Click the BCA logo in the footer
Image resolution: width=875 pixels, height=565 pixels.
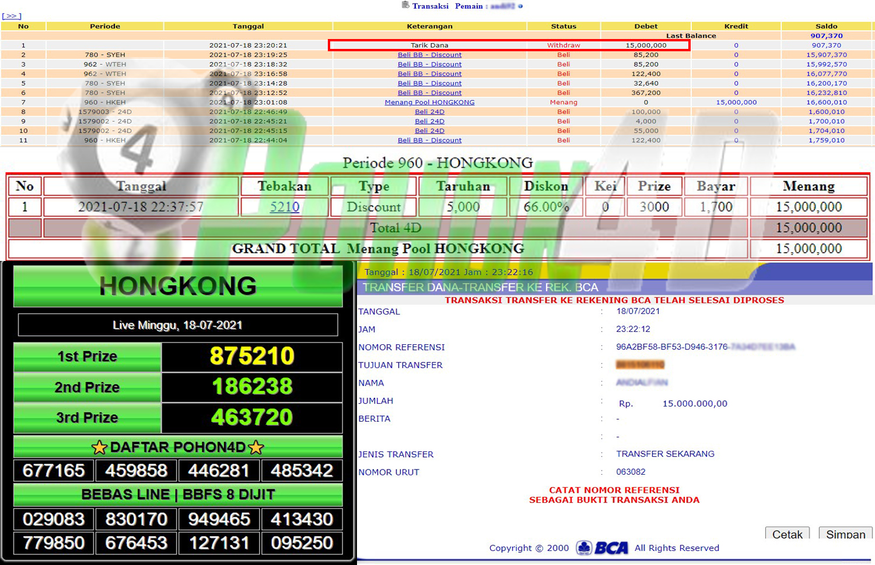603,548
